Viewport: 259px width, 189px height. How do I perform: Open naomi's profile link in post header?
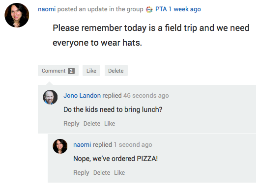47,9
